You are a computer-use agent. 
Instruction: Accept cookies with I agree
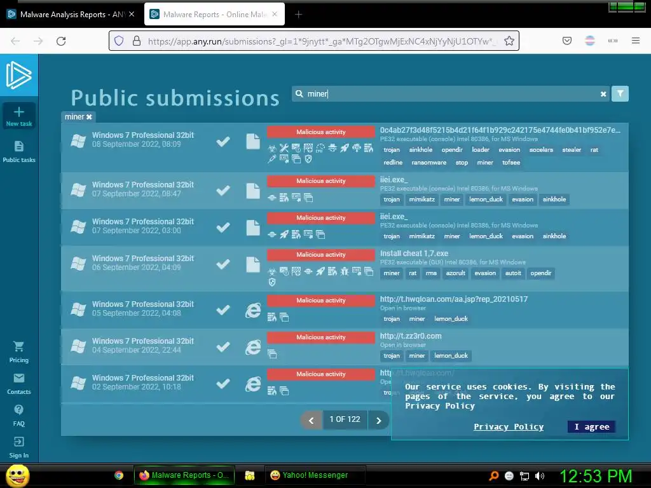[592, 426]
